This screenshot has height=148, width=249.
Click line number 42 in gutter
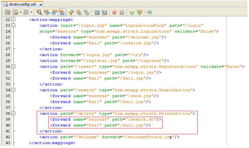[x=8, y=137]
